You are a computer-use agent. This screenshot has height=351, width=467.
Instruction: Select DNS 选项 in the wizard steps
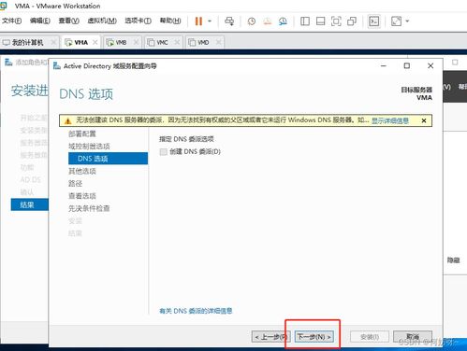coord(108,159)
